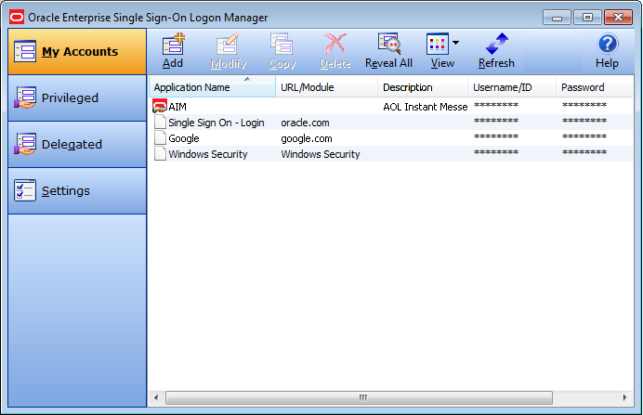This screenshot has height=415, width=643.
Task: Sort by Username/ID column header
Action: (512, 87)
